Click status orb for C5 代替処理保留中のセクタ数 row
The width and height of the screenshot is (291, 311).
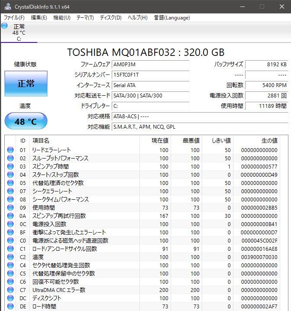[x=10, y=273]
